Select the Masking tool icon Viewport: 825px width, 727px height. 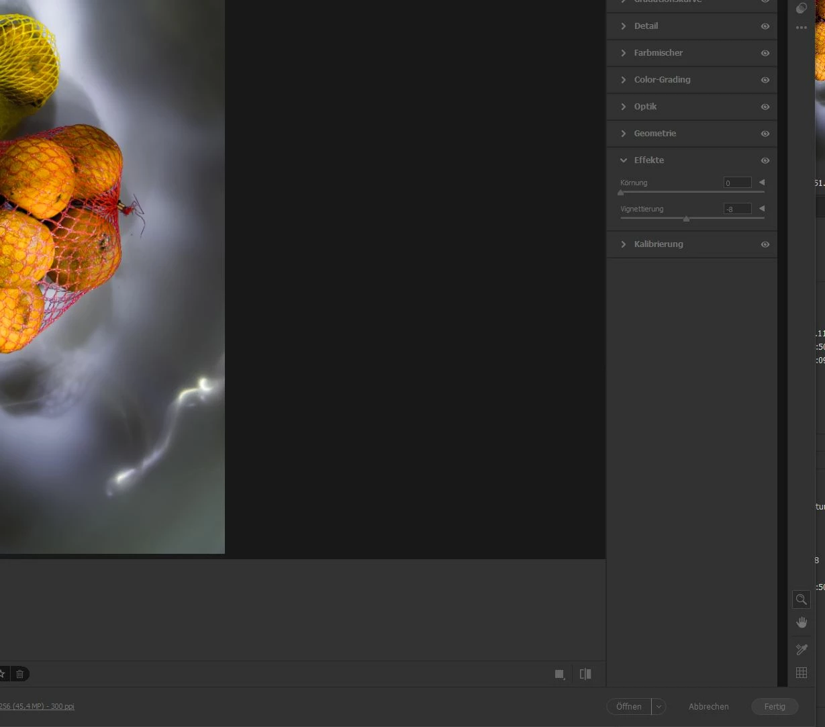[802, 8]
